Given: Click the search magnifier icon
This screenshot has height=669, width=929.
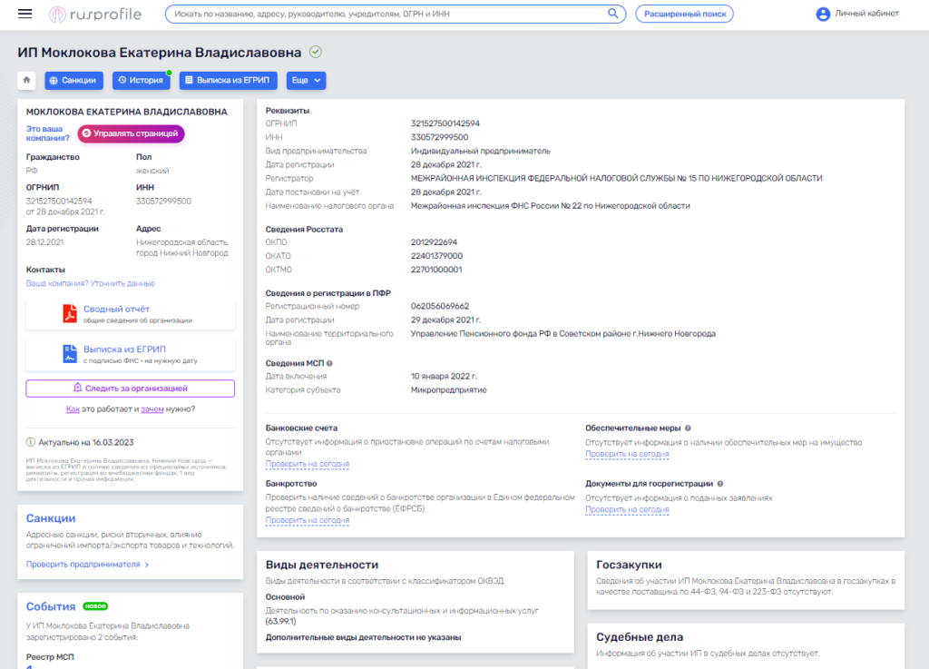Looking at the screenshot, I should (612, 13).
